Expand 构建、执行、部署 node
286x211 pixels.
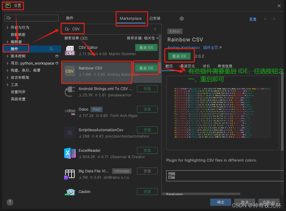tap(7, 70)
